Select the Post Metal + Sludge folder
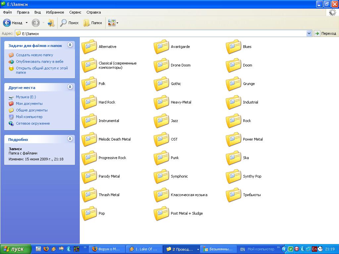The height and width of the screenshot is (254, 339). pyautogui.click(x=186, y=213)
